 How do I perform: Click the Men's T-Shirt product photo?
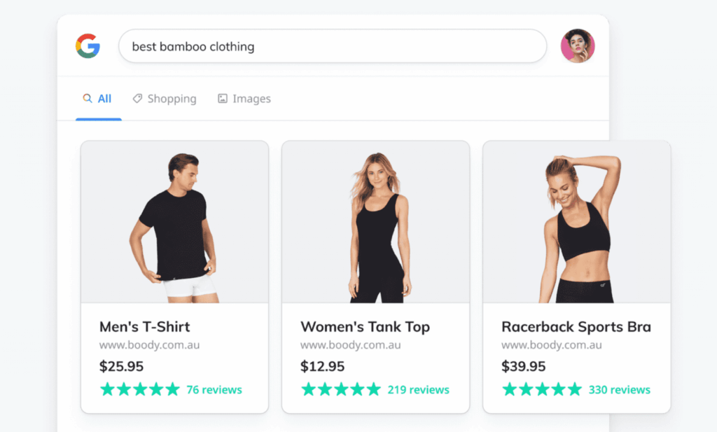tap(174, 223)
